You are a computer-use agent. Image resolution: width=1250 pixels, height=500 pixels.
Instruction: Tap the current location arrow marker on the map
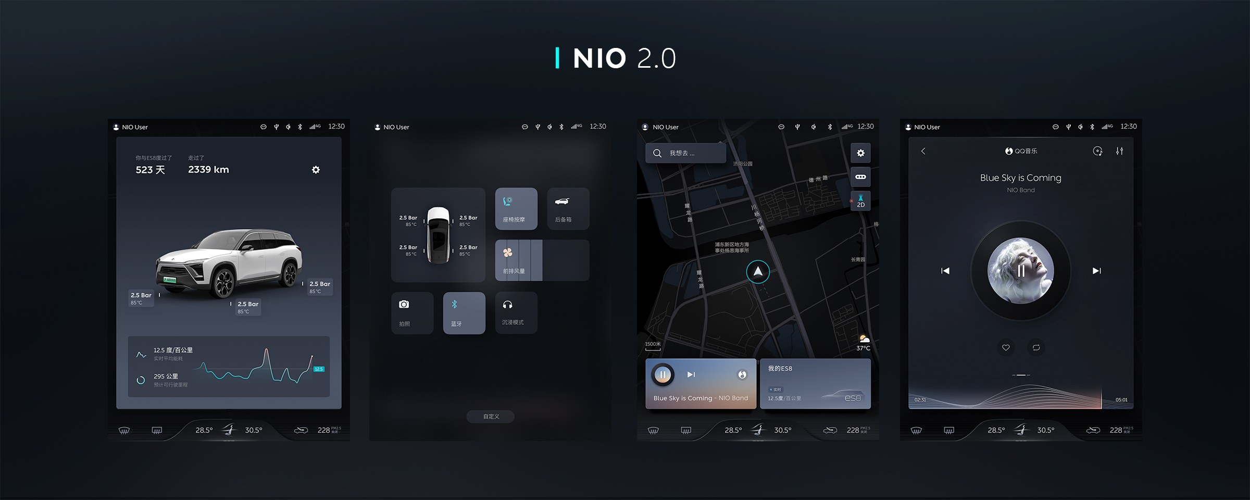[x=758, y=272]
